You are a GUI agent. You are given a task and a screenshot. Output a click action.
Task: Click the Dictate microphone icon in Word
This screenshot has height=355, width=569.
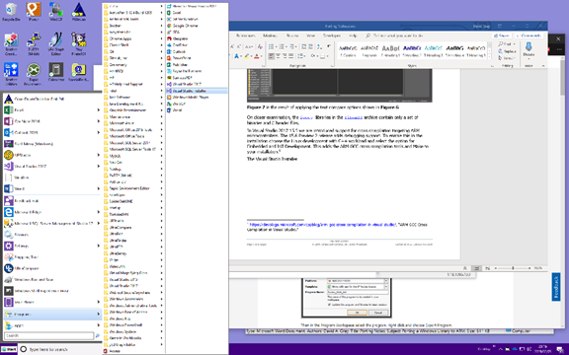click(x=528, y=47)
